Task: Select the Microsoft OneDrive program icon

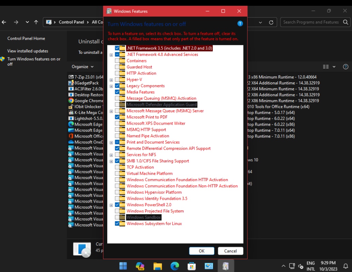Action: point(71,142)
